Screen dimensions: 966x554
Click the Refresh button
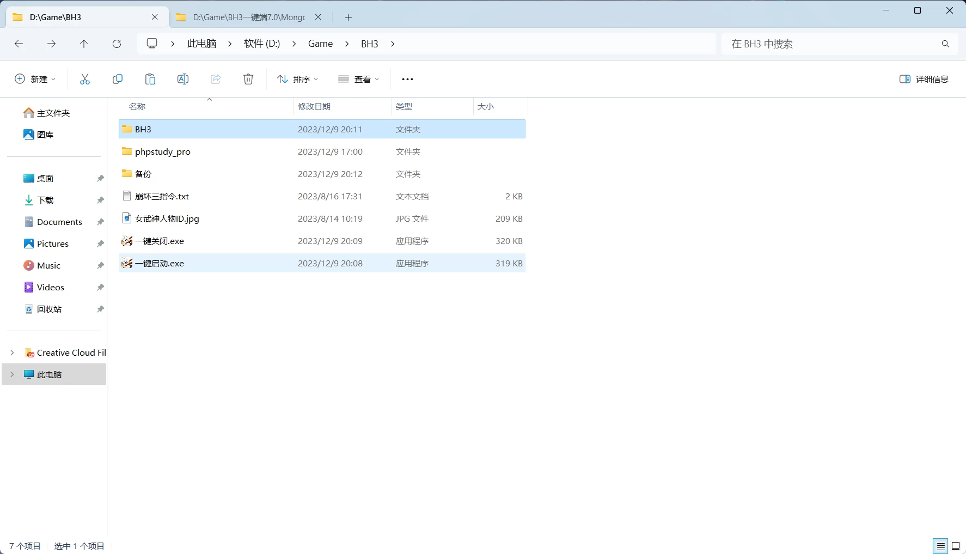(117, 44)
